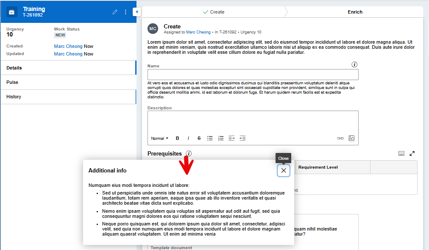The height and width of the screenshot is (250, 429).
Task: Insert a link in Description editor
Action: pyautogui.click(x=340, y=138)
